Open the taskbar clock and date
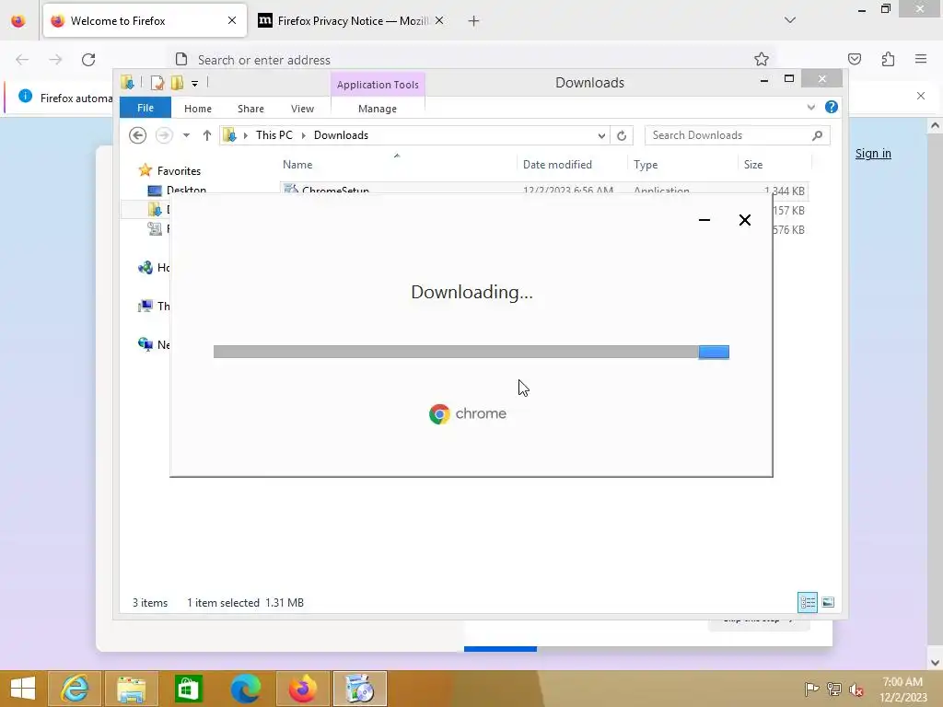This screenshot has height=707, width=943. (902, 690)
